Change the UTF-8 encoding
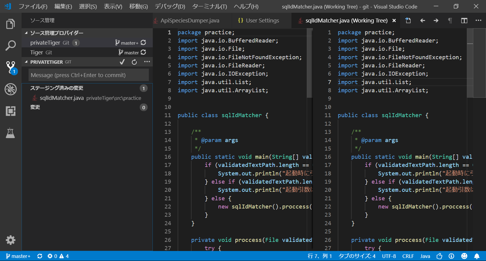 (389, 256)
